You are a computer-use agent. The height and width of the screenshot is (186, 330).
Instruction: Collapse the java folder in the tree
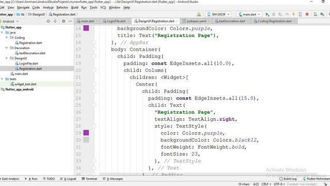coord(2,33)
